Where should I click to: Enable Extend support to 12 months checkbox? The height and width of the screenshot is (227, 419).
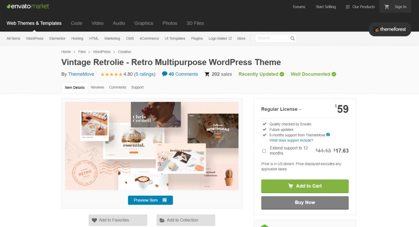pos(264,151)
